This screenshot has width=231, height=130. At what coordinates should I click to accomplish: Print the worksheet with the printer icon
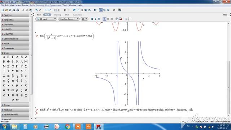[14, 10]
